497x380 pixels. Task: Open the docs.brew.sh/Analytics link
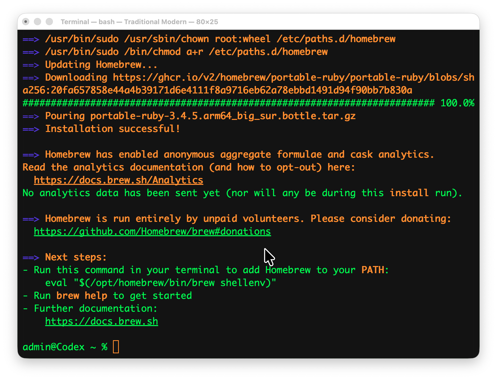118,180
